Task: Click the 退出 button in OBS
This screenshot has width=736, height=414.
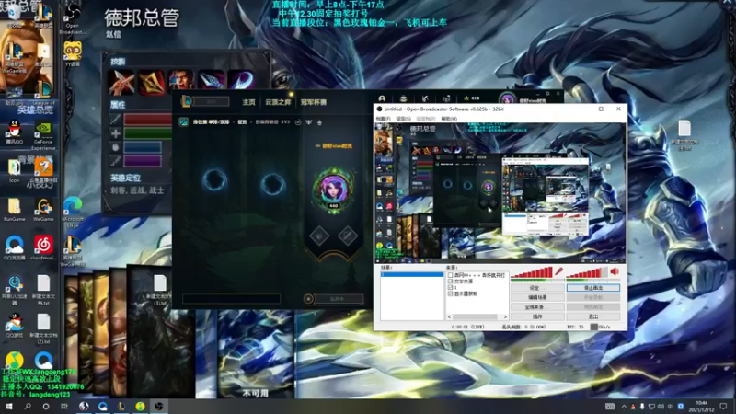Action: [x=592, y=316]
